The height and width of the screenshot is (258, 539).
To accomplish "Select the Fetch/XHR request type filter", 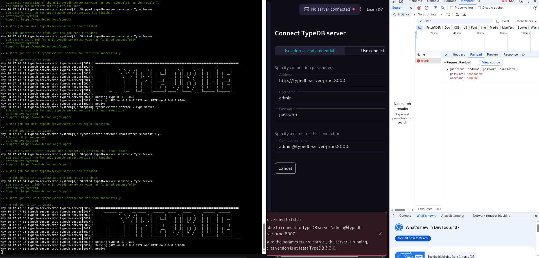I will pyautogui.click(x=433, y=28).
